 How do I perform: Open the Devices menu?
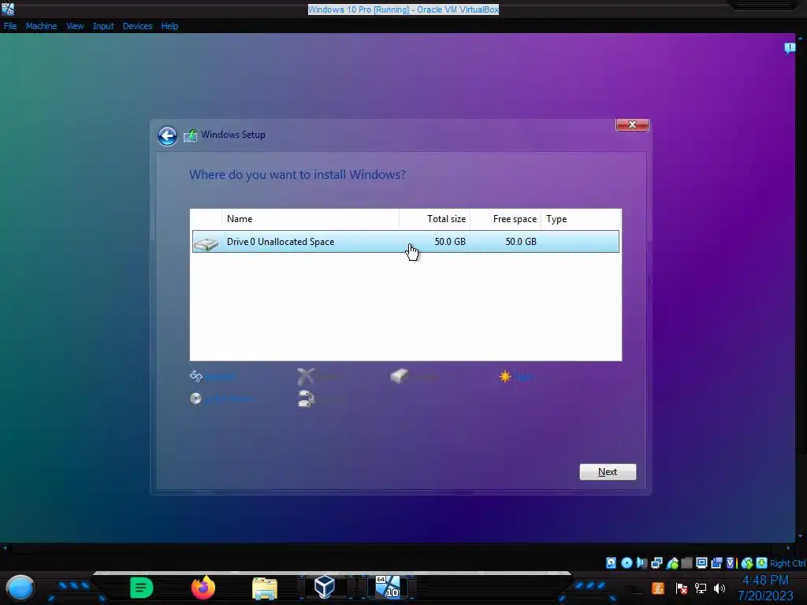pos(137,26)
